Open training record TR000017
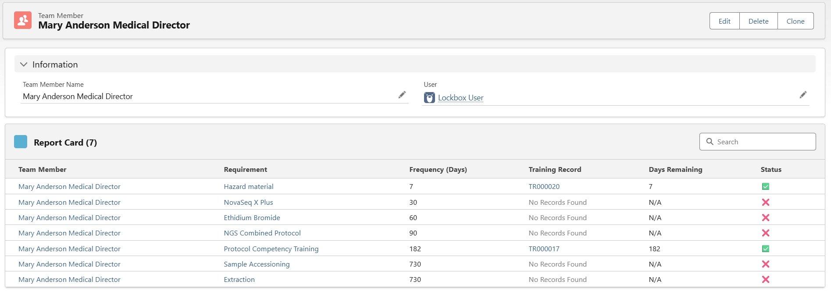The image size is (831, 292). tap(544, 249)
